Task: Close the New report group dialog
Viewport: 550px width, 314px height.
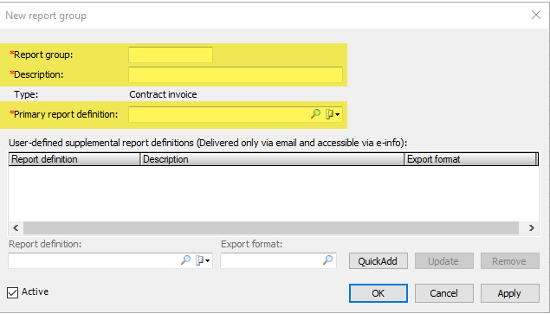Action: [x=536, y=15]
